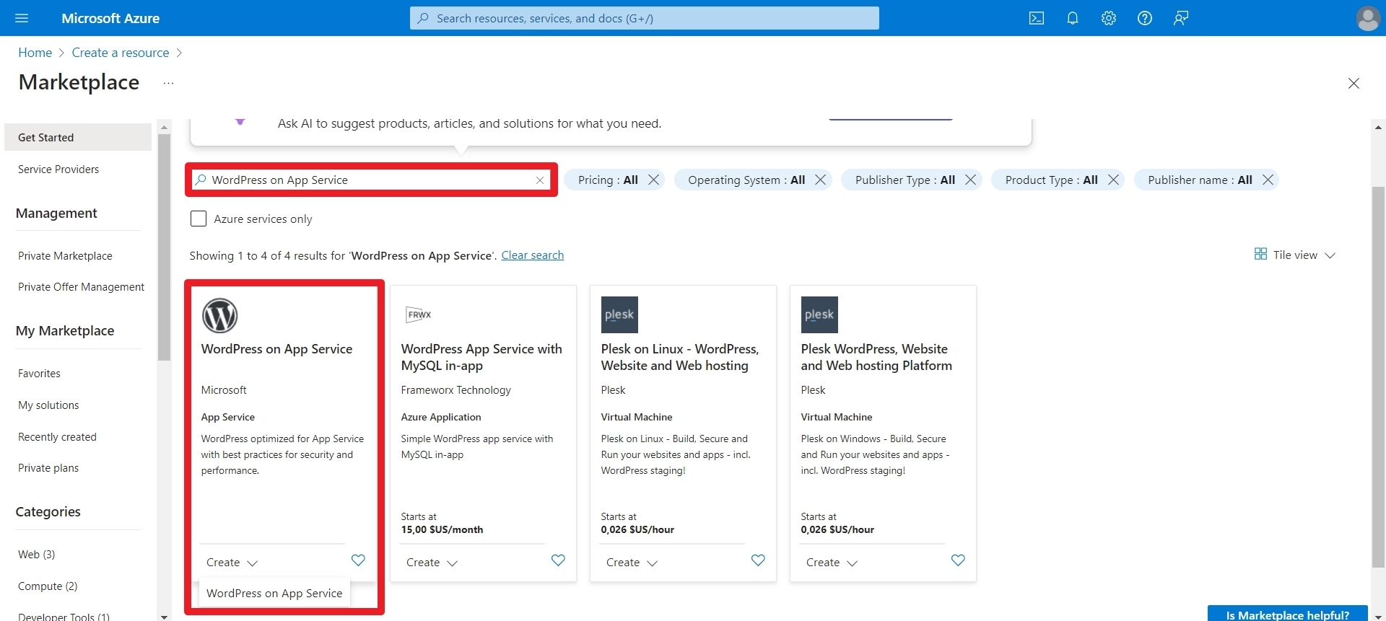Click the FRWX logo on the second card
The width and height of the screenshot is (1386, 621).
pos(419,315)
